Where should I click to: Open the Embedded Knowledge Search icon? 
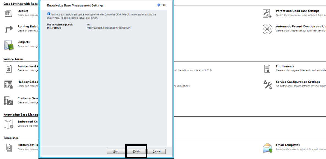point(9,124)
